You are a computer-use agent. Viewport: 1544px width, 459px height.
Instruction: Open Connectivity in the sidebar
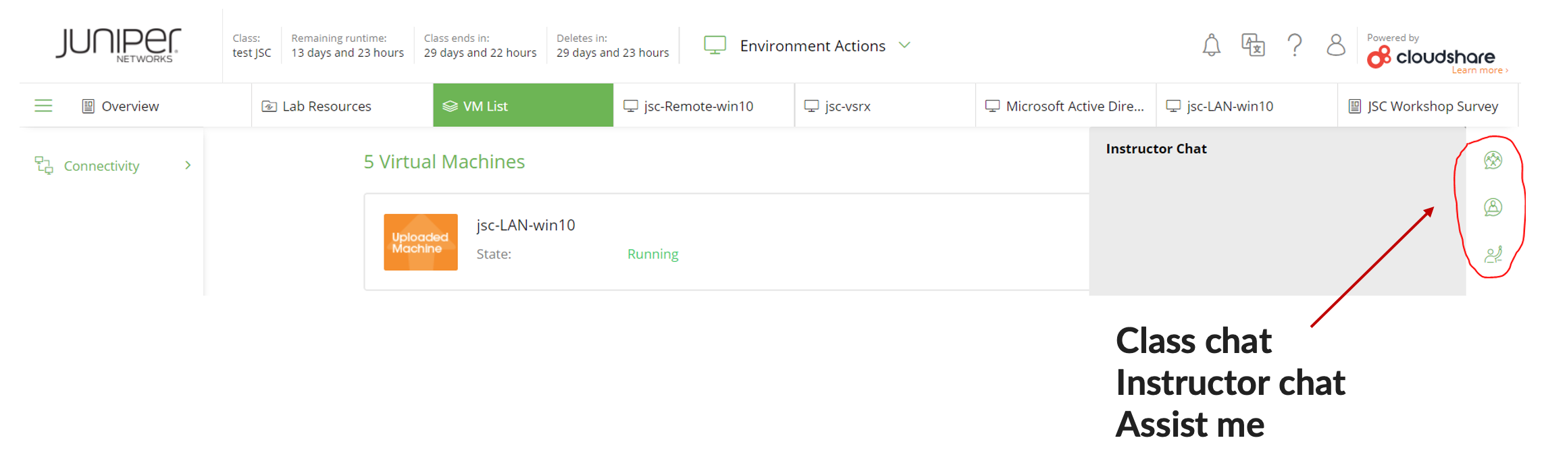pyautogui.click(x=101, y=166)
